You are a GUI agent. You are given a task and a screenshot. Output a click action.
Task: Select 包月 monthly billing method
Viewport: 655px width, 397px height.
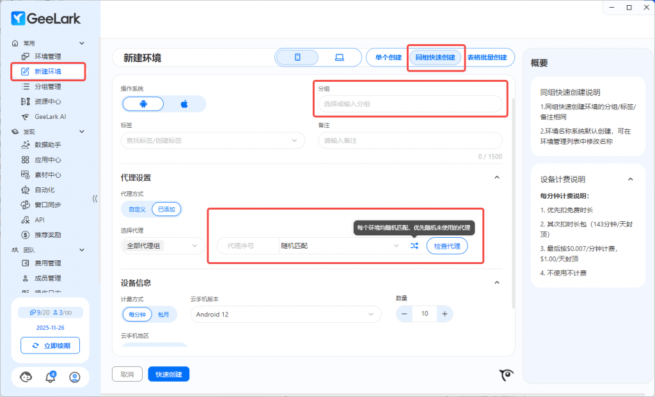tap(164, 314)
